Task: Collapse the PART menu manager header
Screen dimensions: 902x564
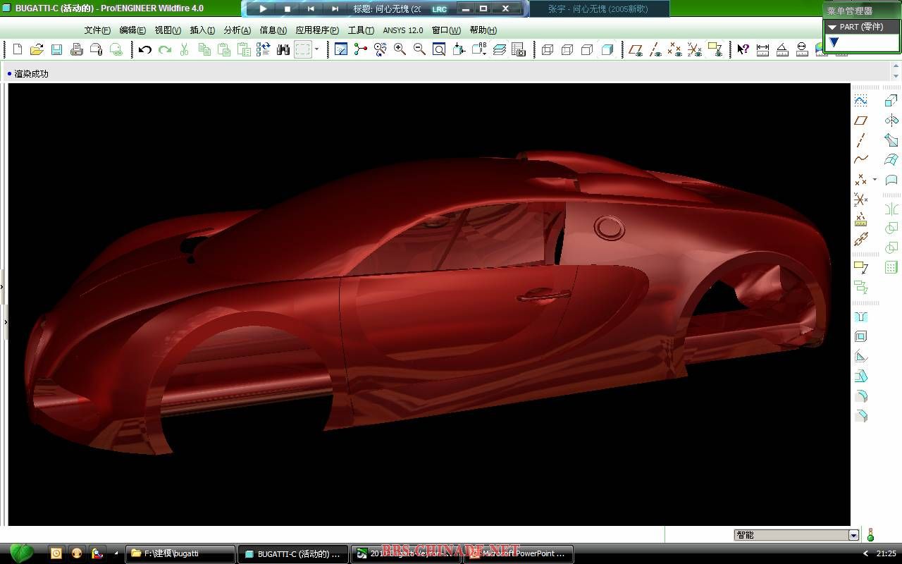Action: pyautogui.click(x=861, y=27)
